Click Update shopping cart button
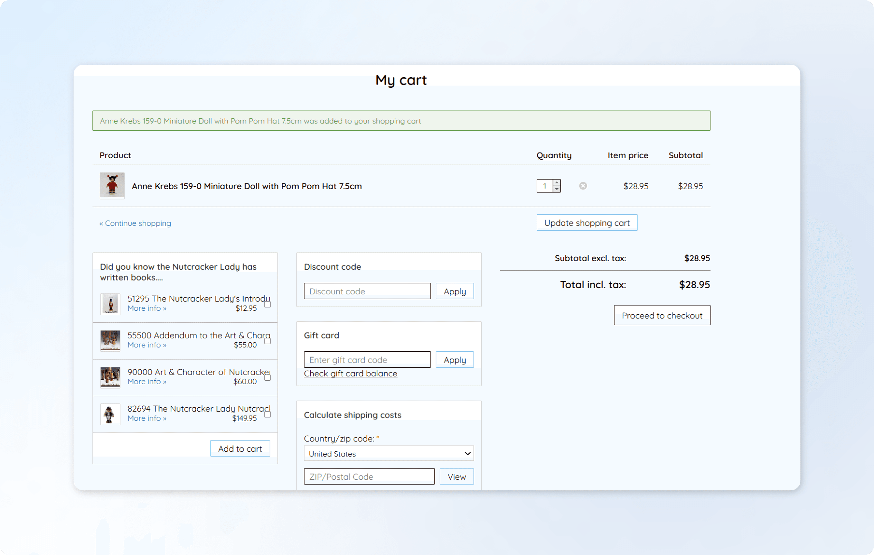Image resolution: width=874 pixels, height=555 pixels. pos(587,223)
